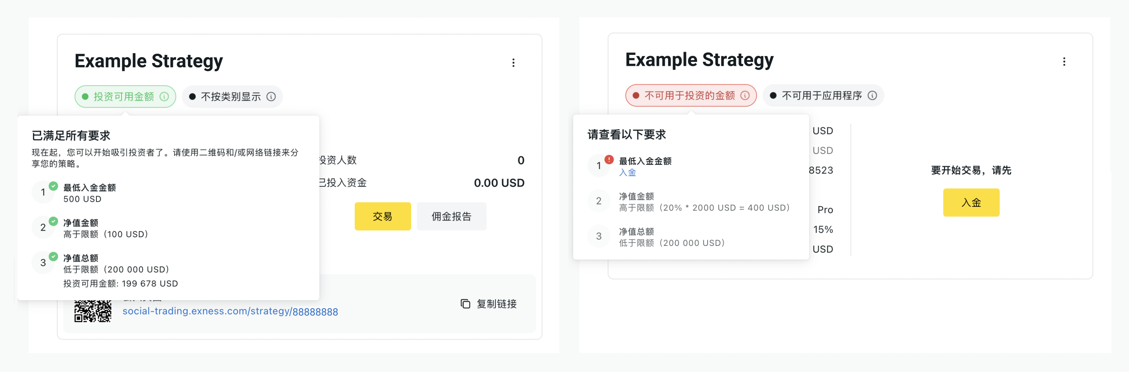
Task: Click the blue 入金 link under 最低入金金额
Action: coord(627,172)
